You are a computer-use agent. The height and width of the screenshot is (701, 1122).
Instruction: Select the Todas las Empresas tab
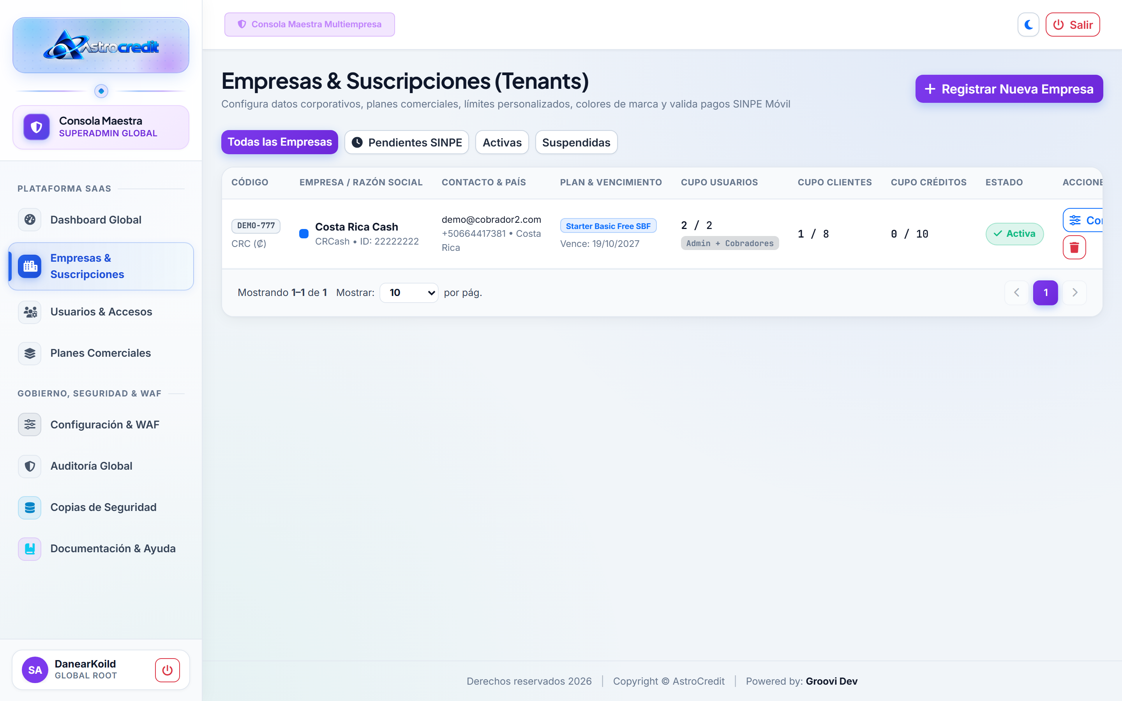tap(280, 142)
